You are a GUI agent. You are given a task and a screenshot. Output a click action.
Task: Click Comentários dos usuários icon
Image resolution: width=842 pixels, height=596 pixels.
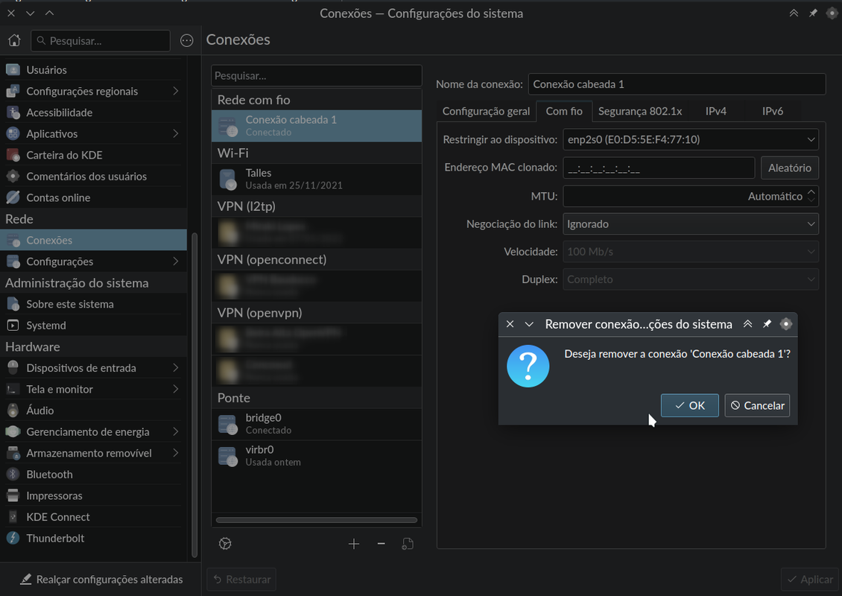pos(13,176)
